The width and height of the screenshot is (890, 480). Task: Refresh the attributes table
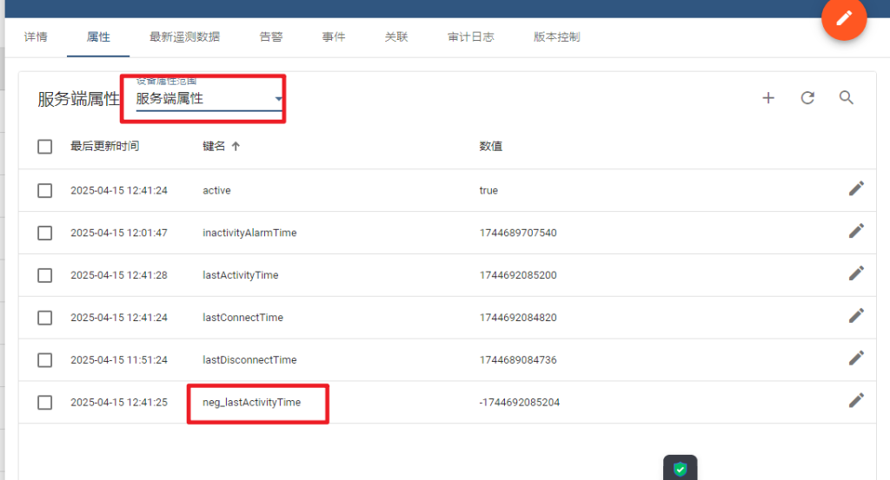coord(807,98)
